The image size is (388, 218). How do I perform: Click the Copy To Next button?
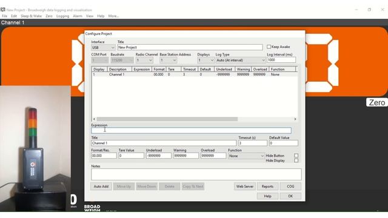193,187
